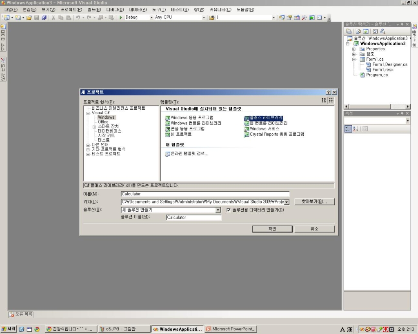The image size is (418, 334).
Task: Switch templates to large icons view
Action: (x=324, y=100)
